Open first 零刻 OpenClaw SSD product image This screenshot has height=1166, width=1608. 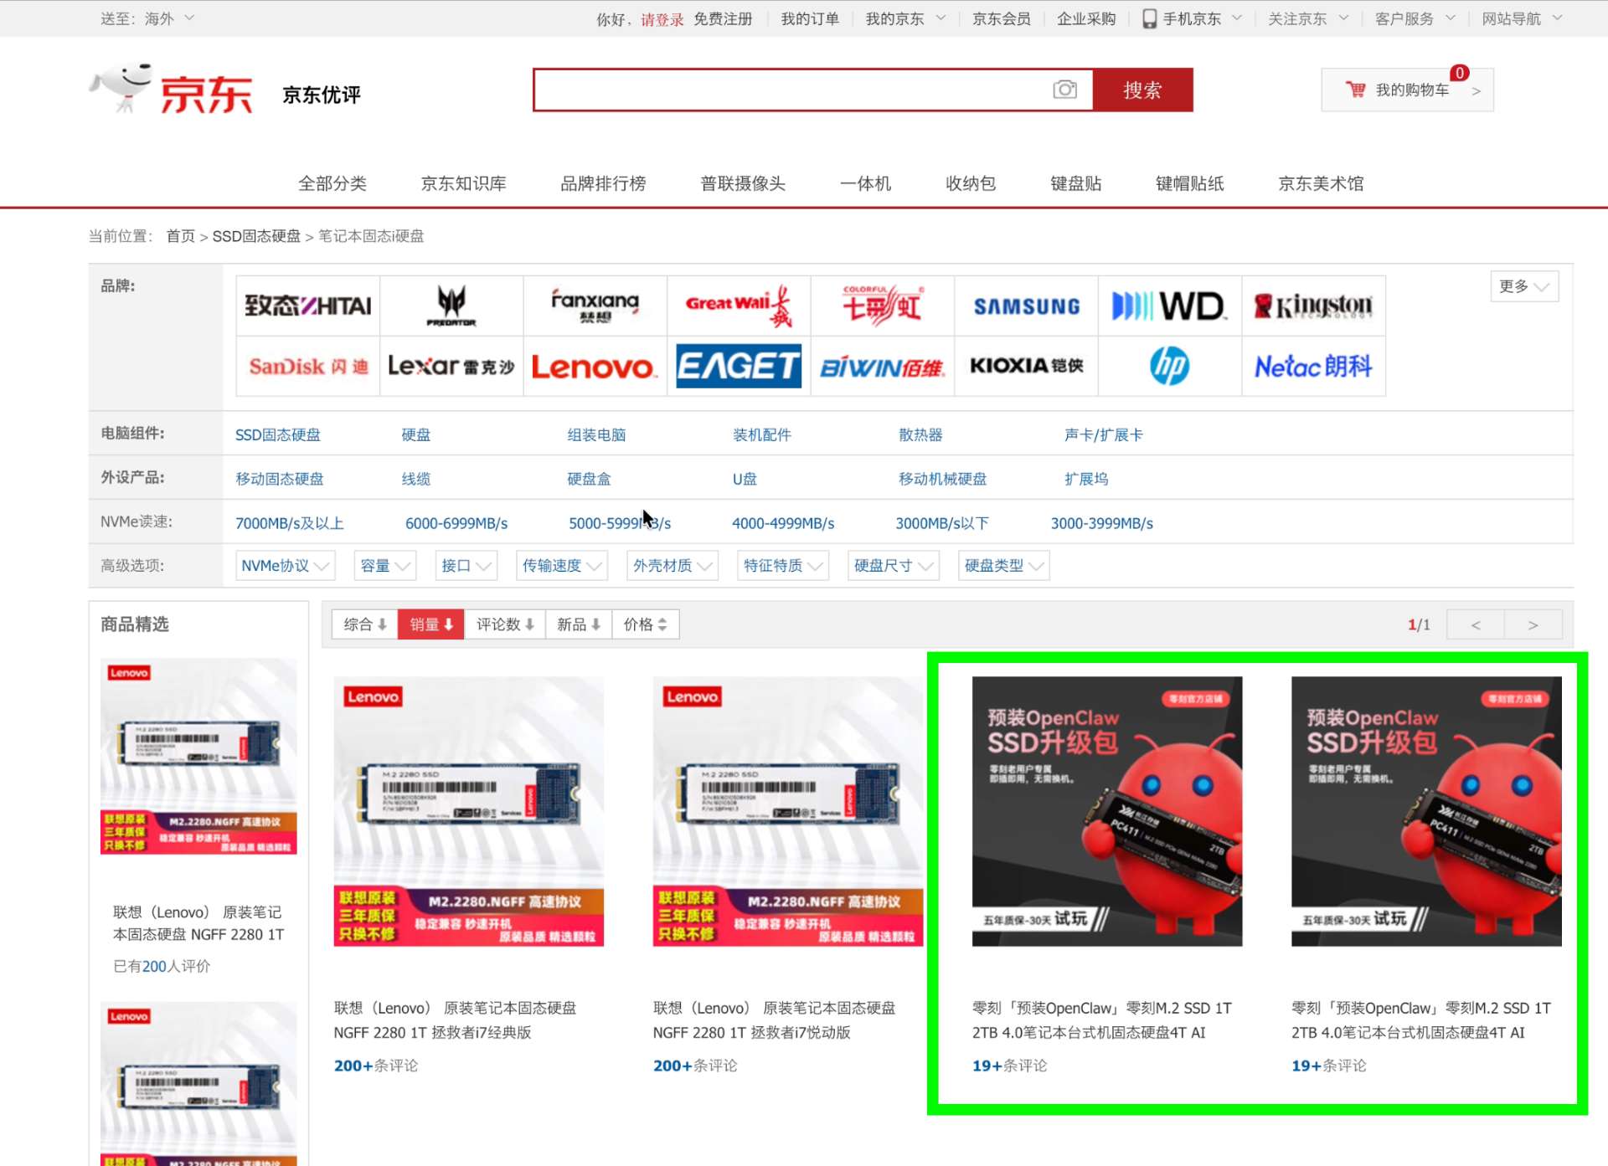(1107, 811)
